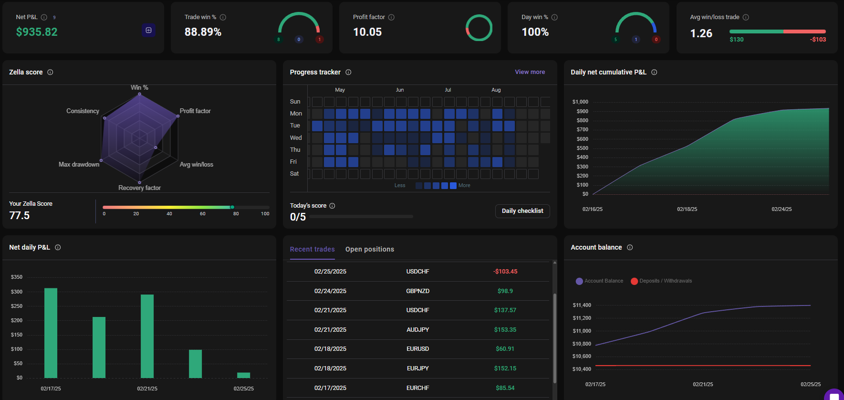
Task: Switch to the Open positions tab
Action: (369, 249)
